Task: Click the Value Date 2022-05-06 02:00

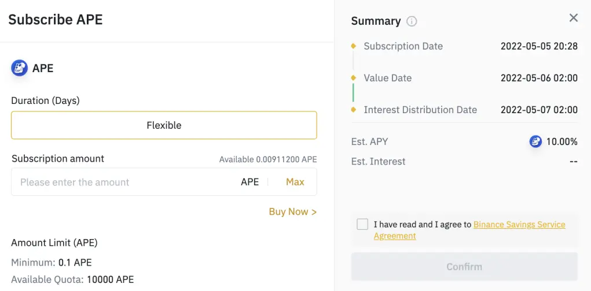Action: pos(539,78)
